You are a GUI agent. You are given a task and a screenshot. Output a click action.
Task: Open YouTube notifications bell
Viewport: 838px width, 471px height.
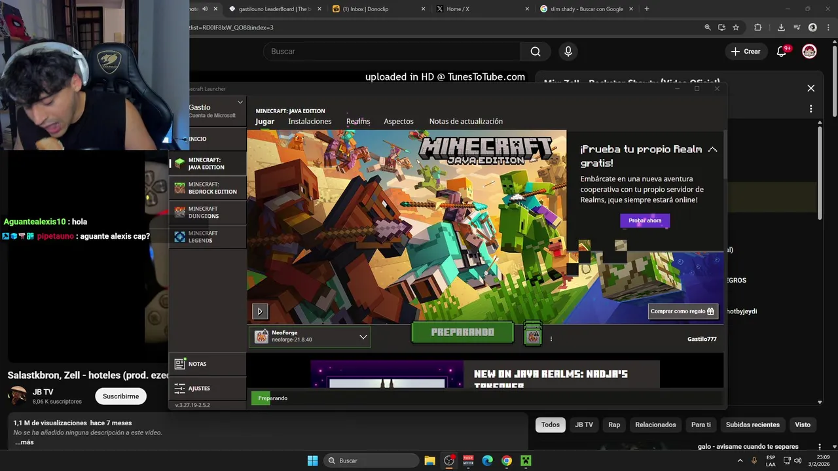(x=782, y=52)
